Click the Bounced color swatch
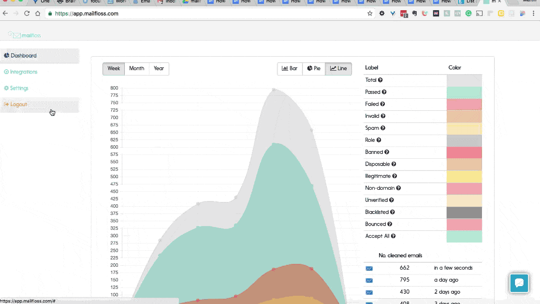Viewport: 540px width, 304px height. click(x=464, y=225)
